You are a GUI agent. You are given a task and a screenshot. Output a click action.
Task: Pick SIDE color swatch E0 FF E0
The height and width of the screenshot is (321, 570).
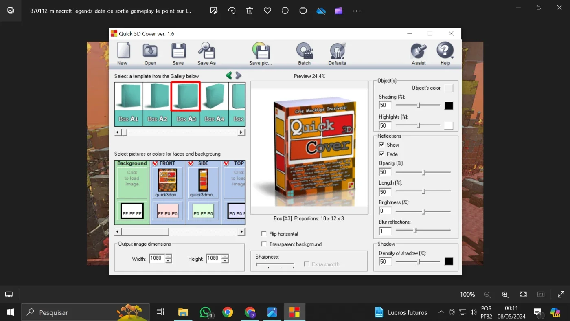pos(203,211)
